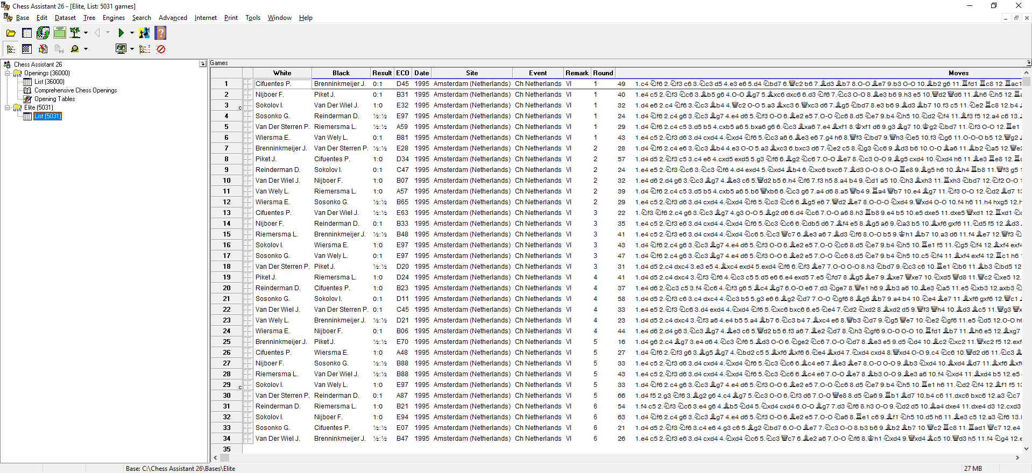Collapse the Elite (5031) tree node

pyautogui.click(x=8, y=107)
